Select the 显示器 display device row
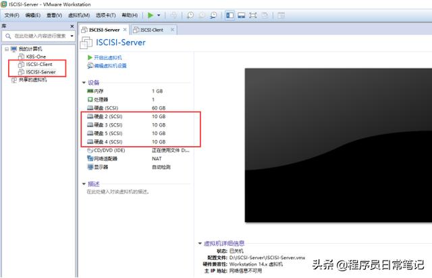The width and height of the screenshot is (432, 278). pyautogui.click(x=138, y=167)
